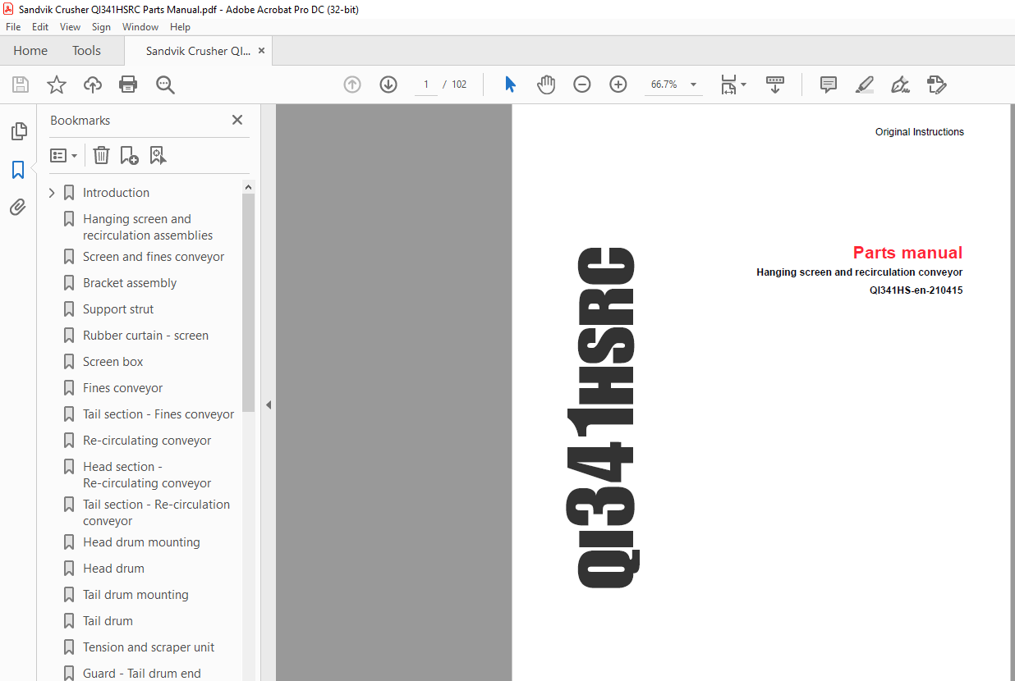Viewport: 1015px width, 681px height.
Task: Switch to the Tools tab
Action: tap(86, 51)
